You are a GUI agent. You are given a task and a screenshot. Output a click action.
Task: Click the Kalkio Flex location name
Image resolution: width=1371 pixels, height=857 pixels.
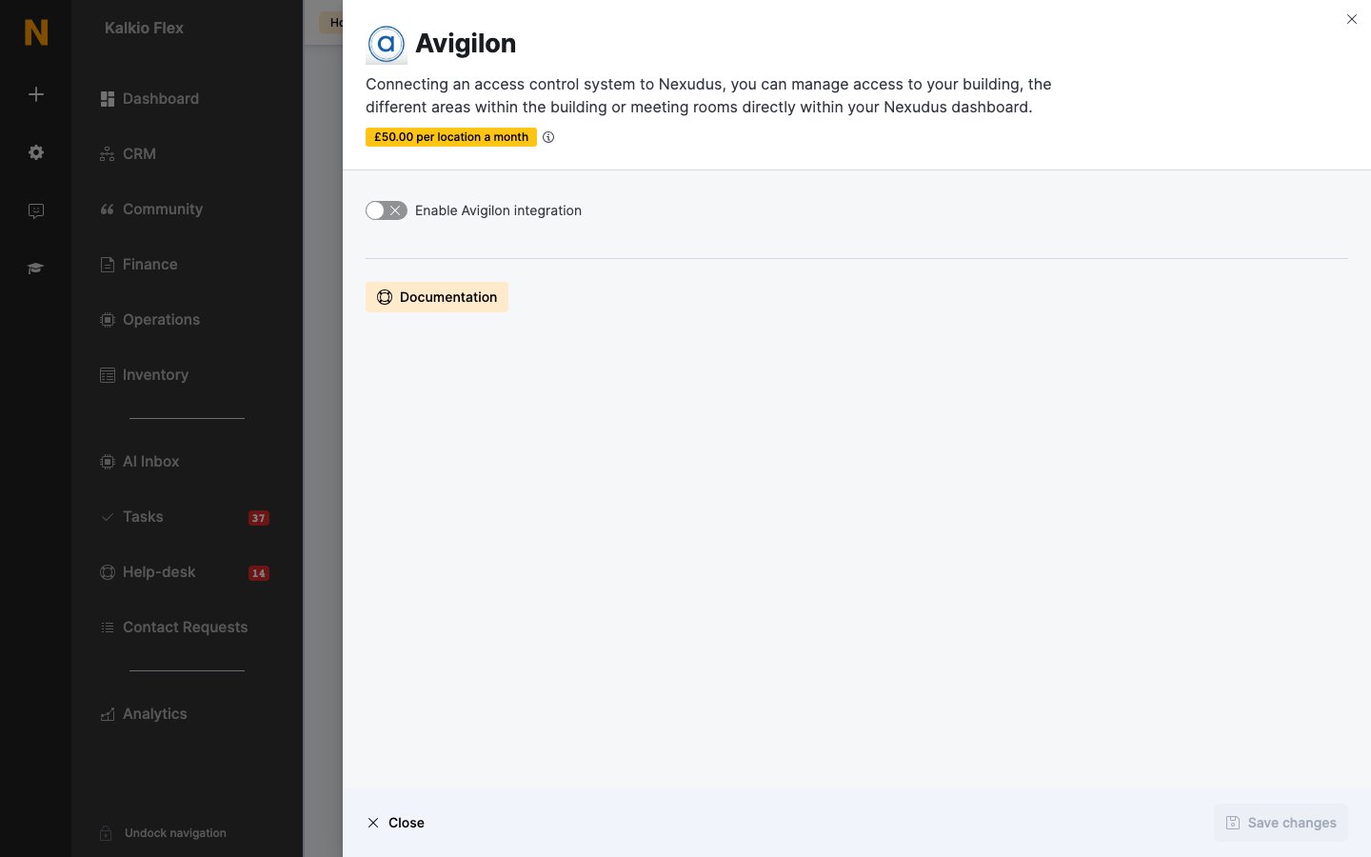pyautogui.click(x=144, y=29)
